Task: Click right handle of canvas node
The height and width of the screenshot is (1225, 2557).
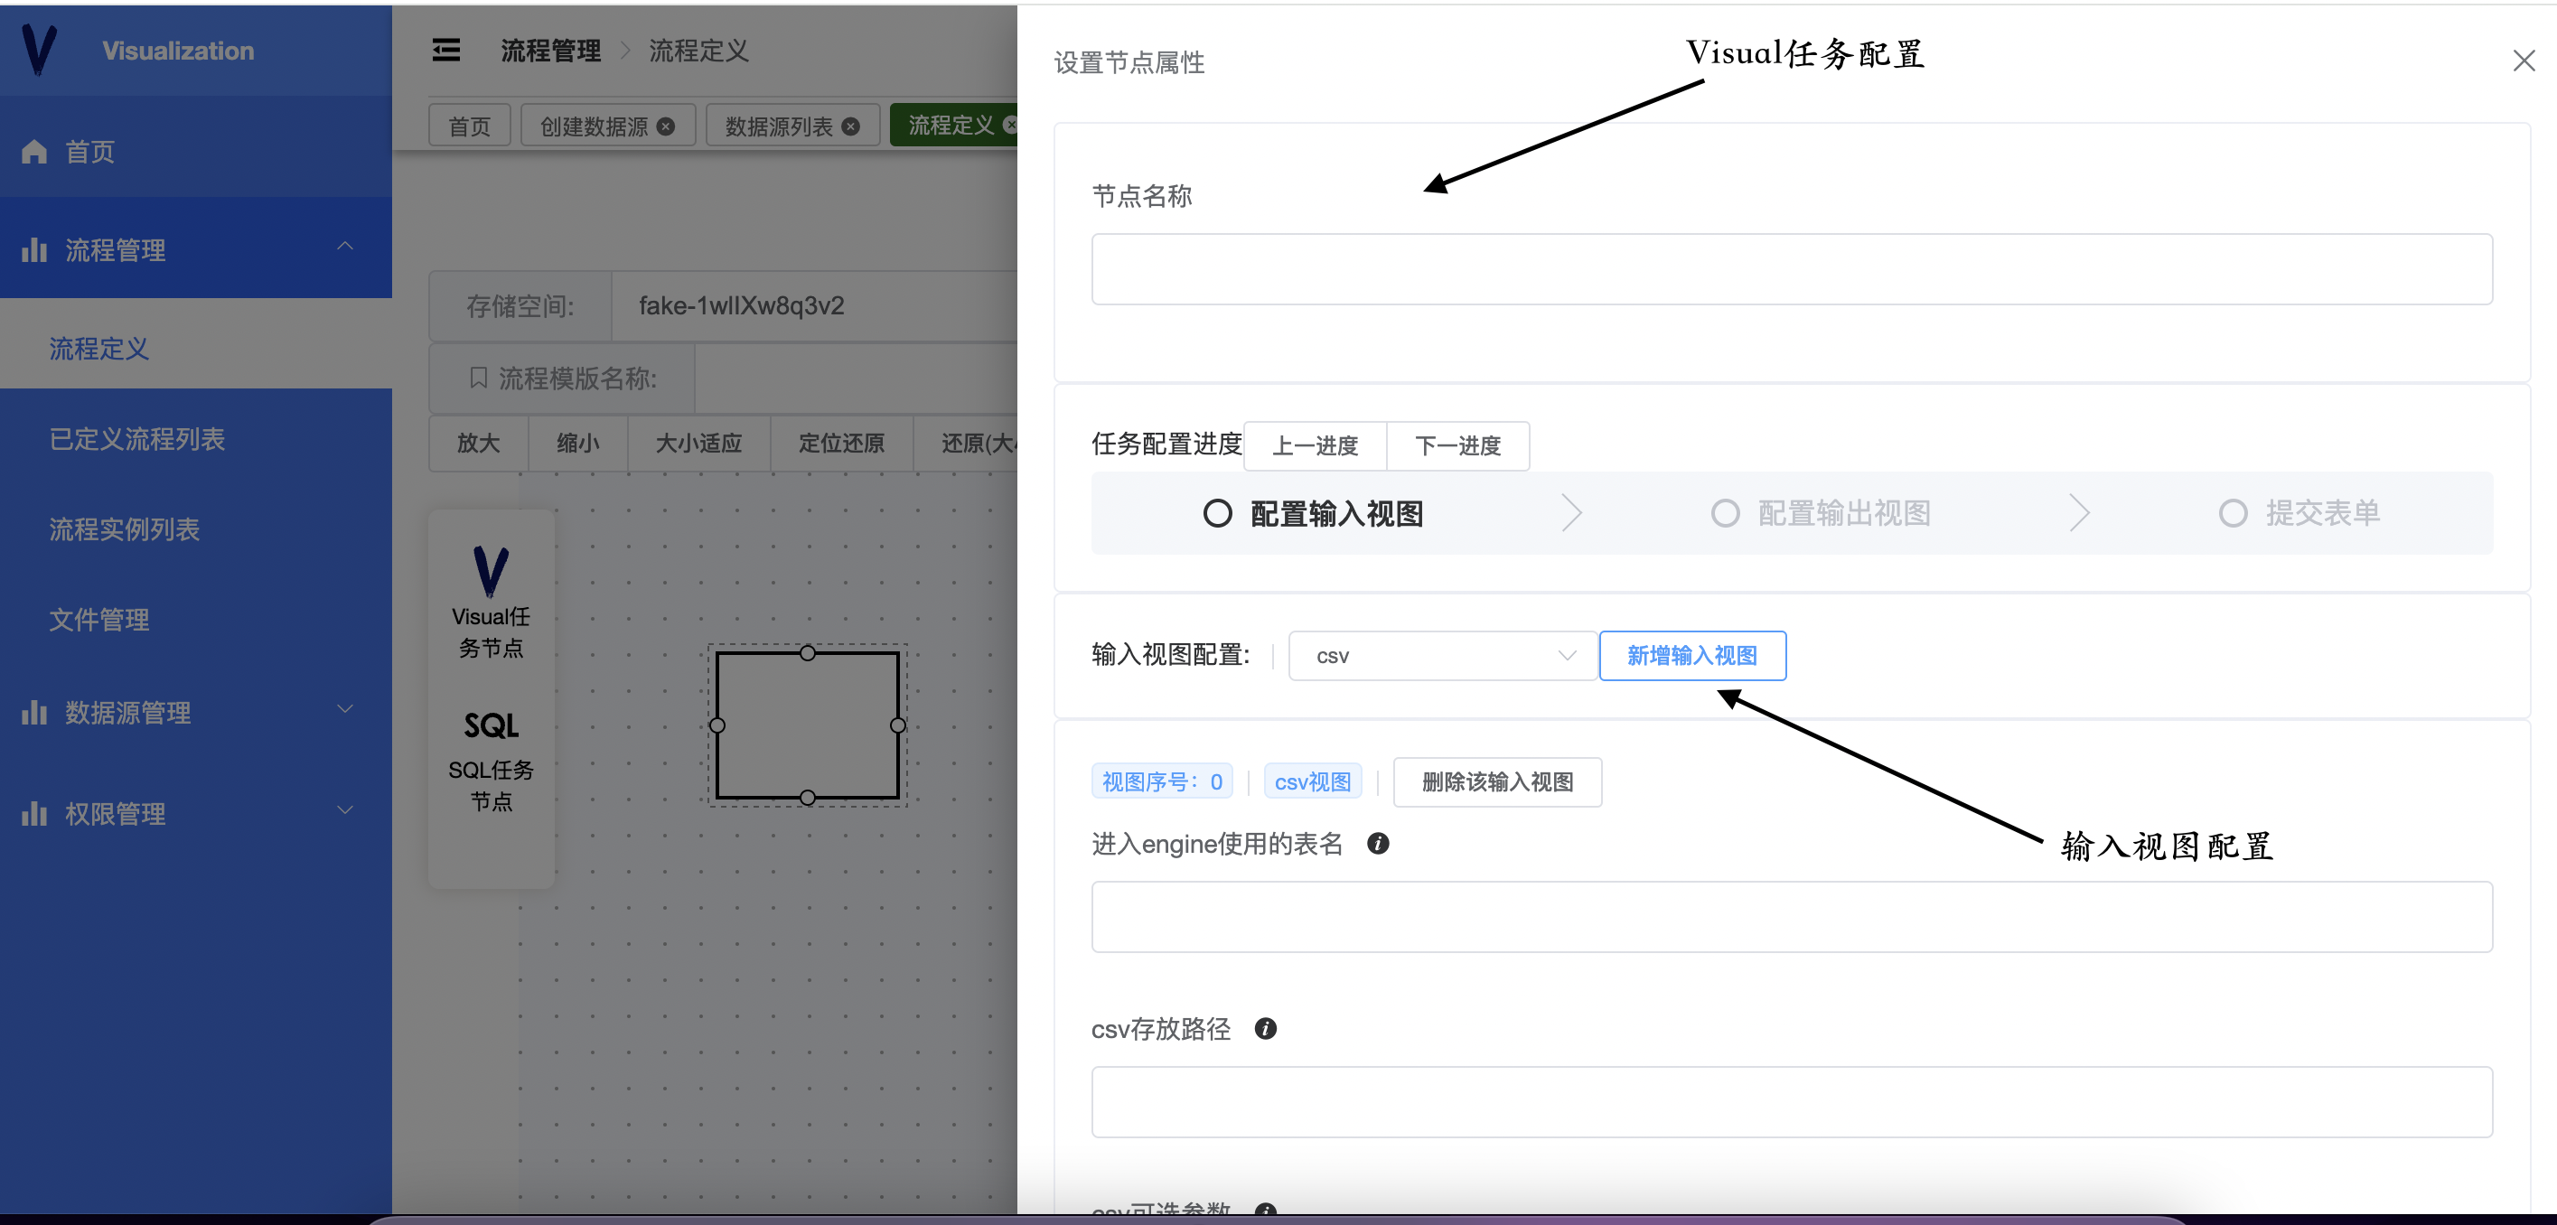Action: [x=898, y=725]
